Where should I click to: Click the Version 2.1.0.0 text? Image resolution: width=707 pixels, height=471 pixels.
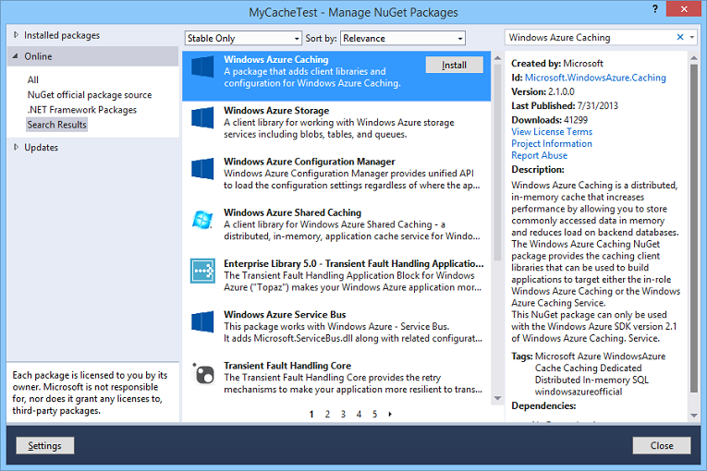(542, 91)
